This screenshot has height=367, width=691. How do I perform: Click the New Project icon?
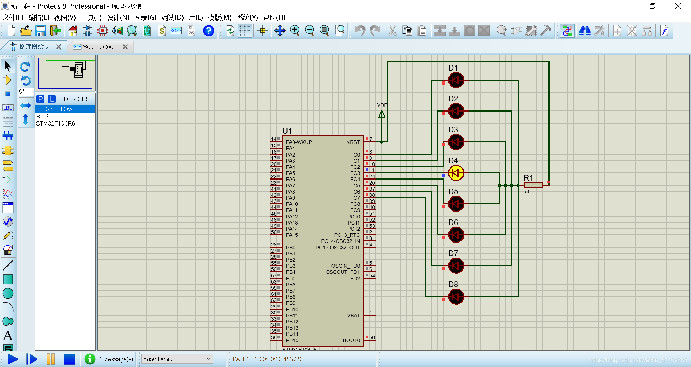point(12,31)
